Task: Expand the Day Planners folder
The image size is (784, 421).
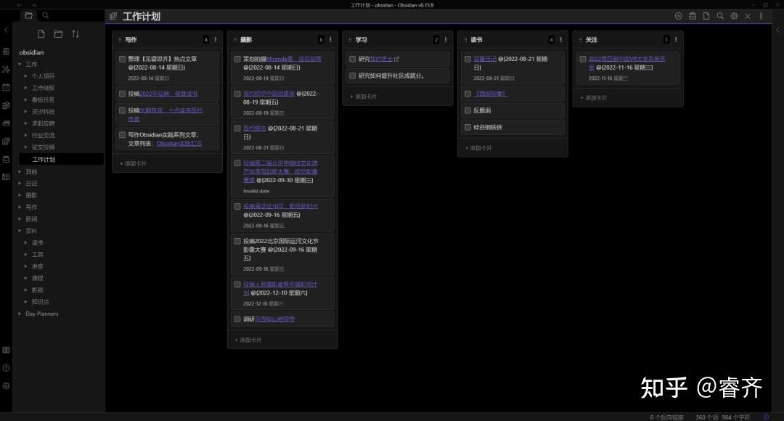Action: click(x=20, y=314)
